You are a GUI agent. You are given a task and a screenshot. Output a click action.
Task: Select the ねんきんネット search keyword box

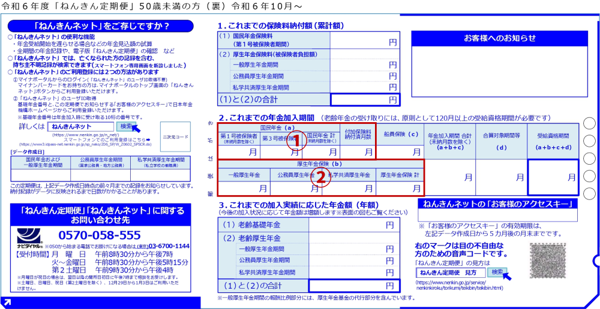(x=81, y=126)
